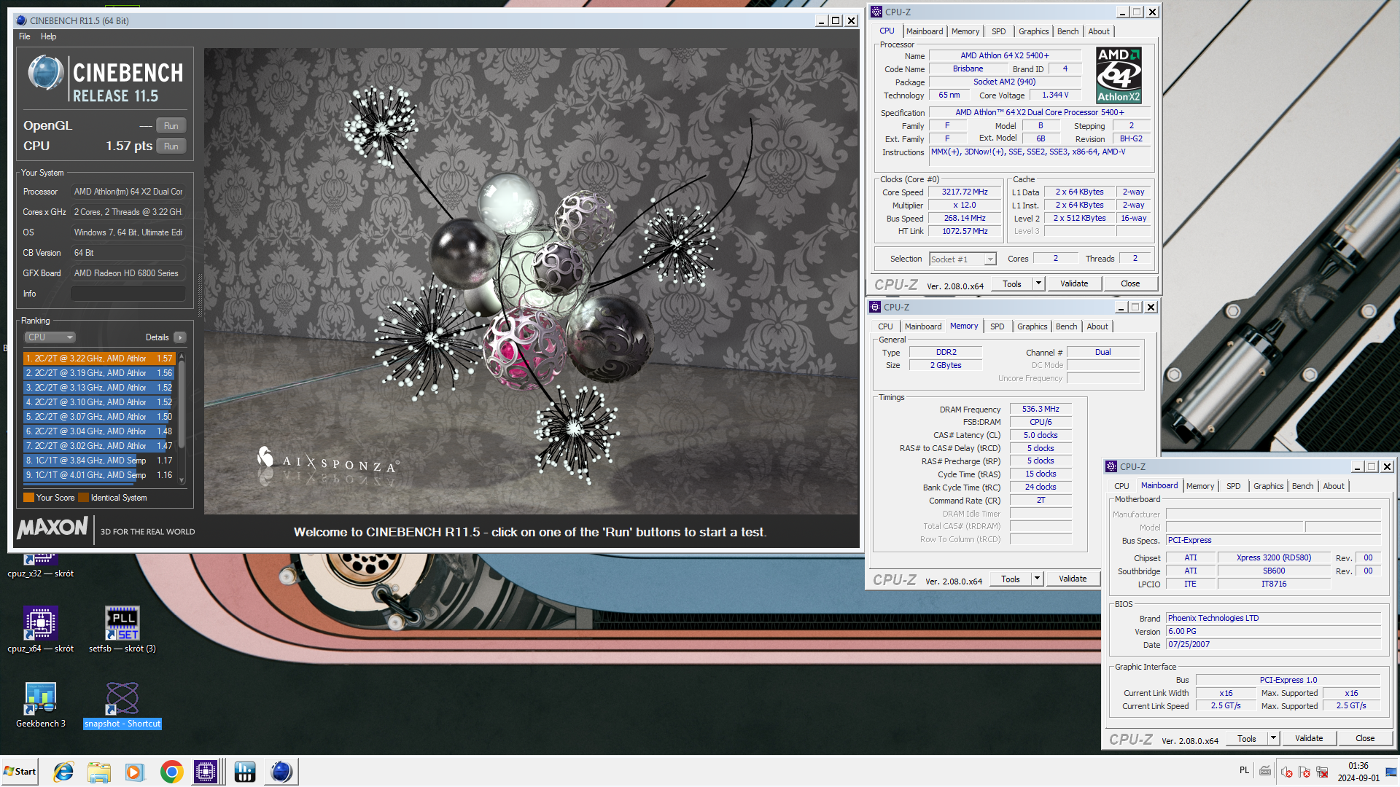Screen dimensions: 1400x787
Task: Click Cinebench title bar app icon
Action: click(x=21, y=20)
